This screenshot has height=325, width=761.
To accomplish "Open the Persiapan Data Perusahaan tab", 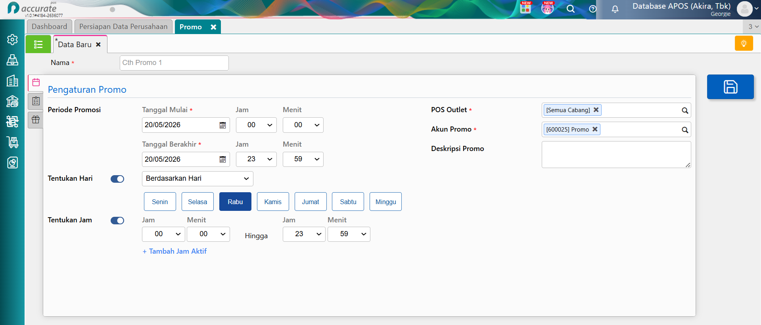I will (123, 27).
